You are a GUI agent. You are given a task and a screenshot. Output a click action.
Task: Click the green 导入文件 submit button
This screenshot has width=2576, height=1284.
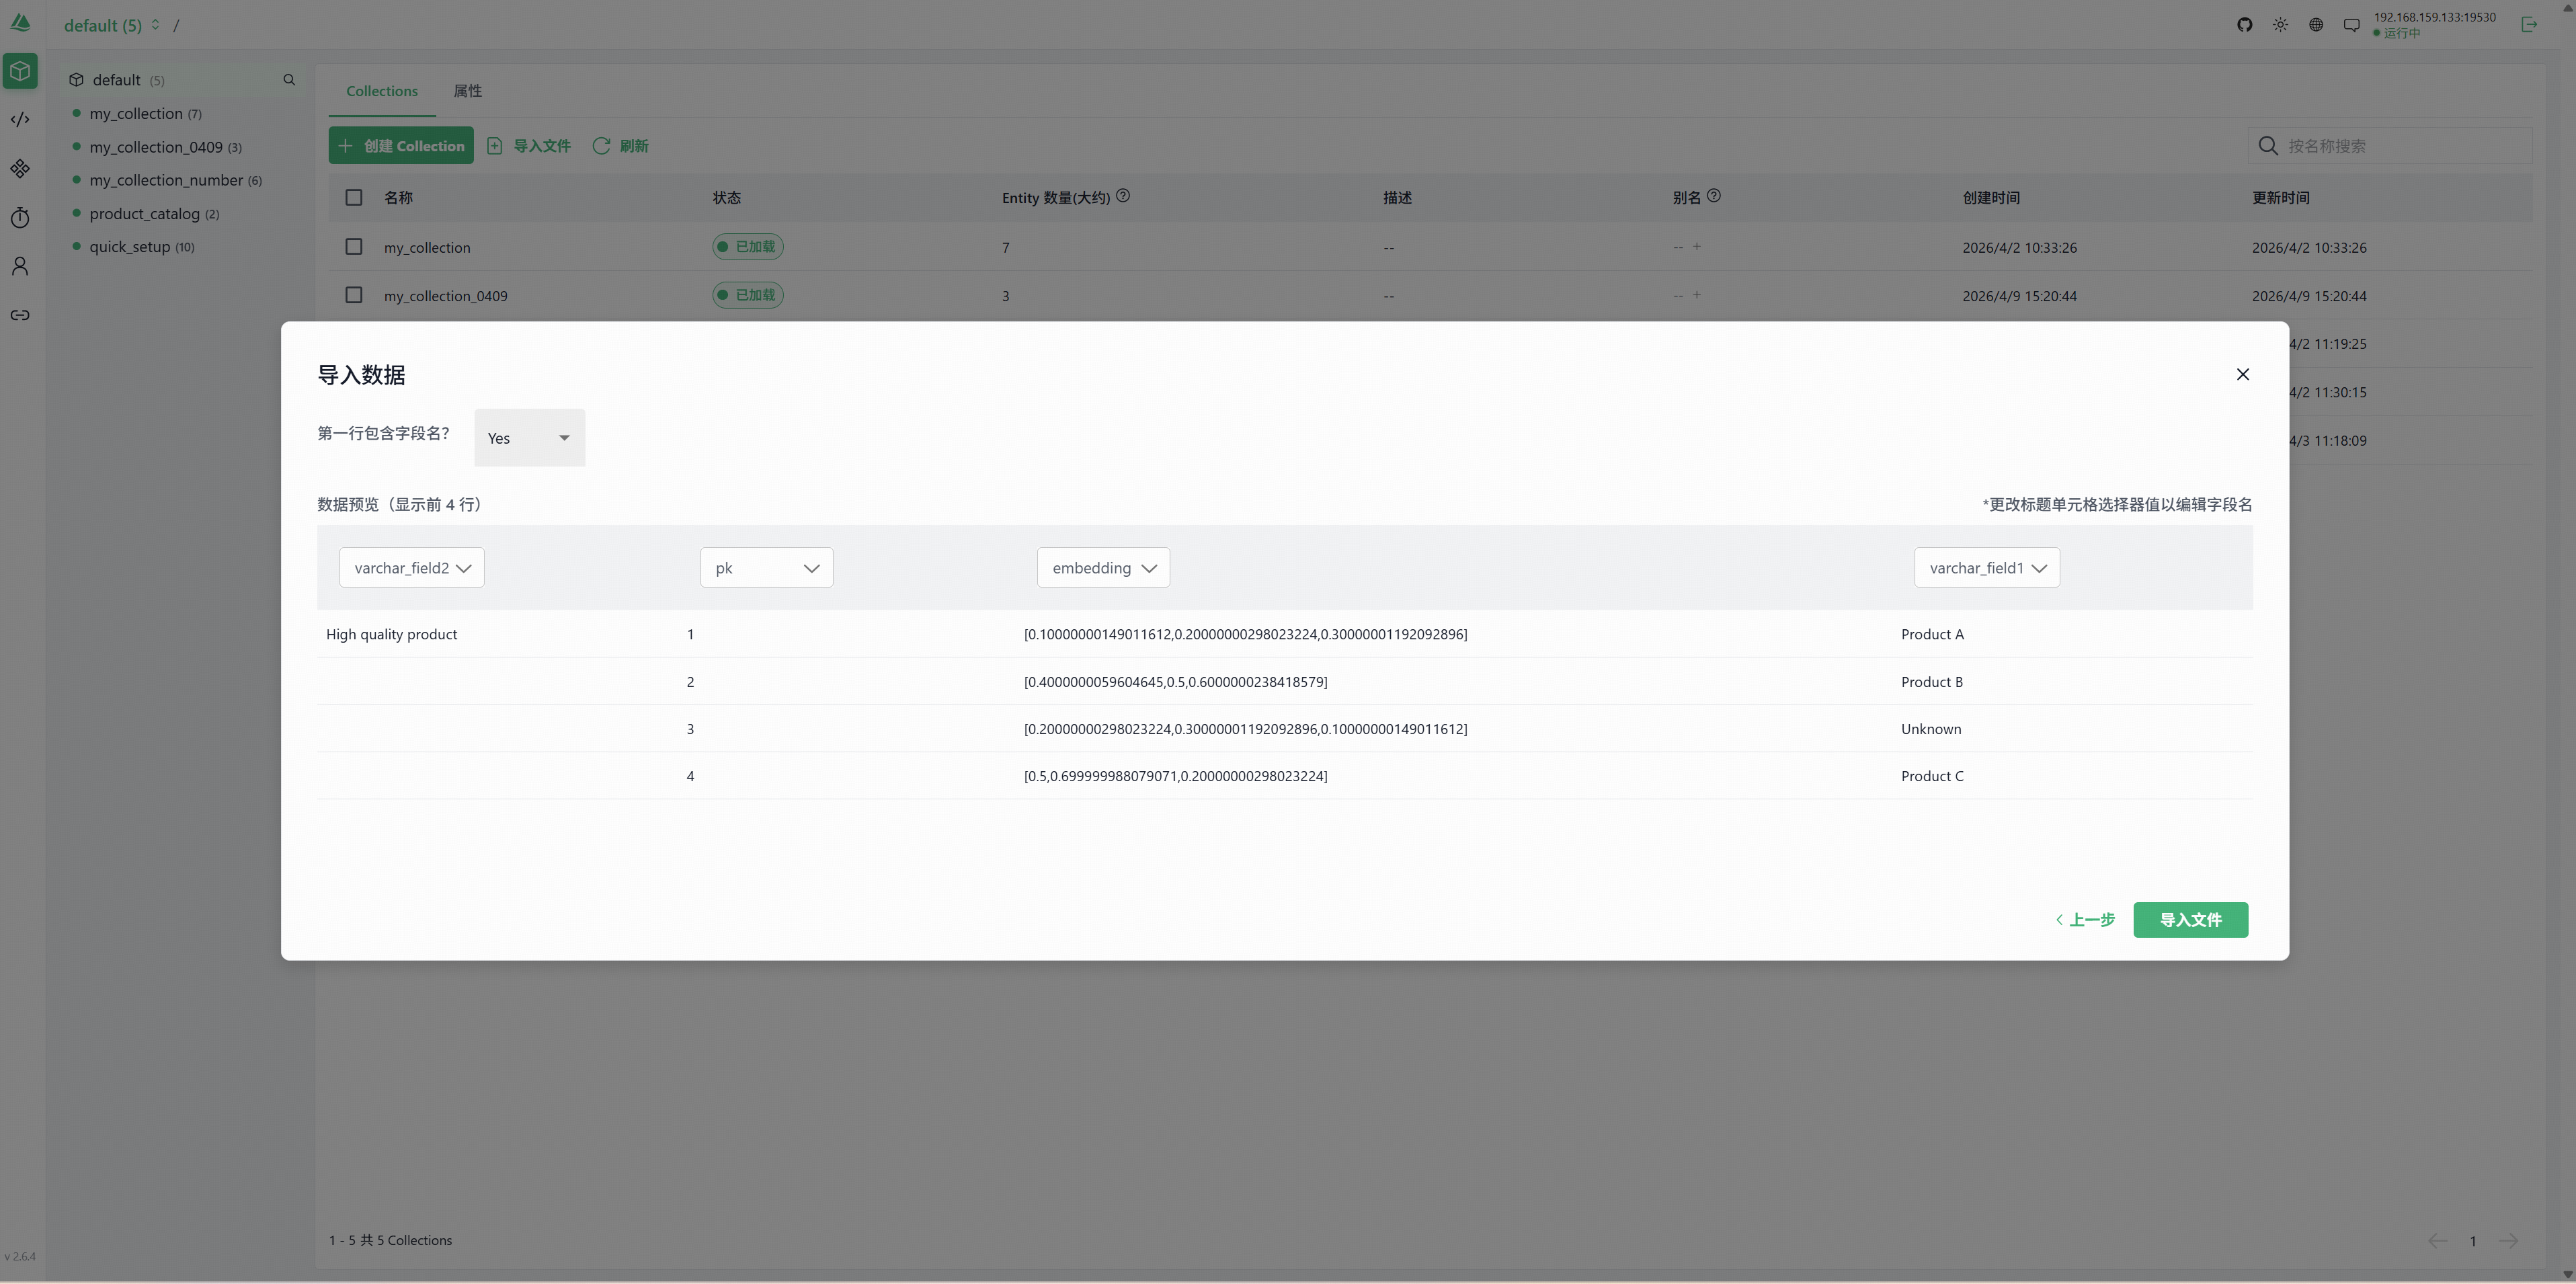coord(2190,920)
